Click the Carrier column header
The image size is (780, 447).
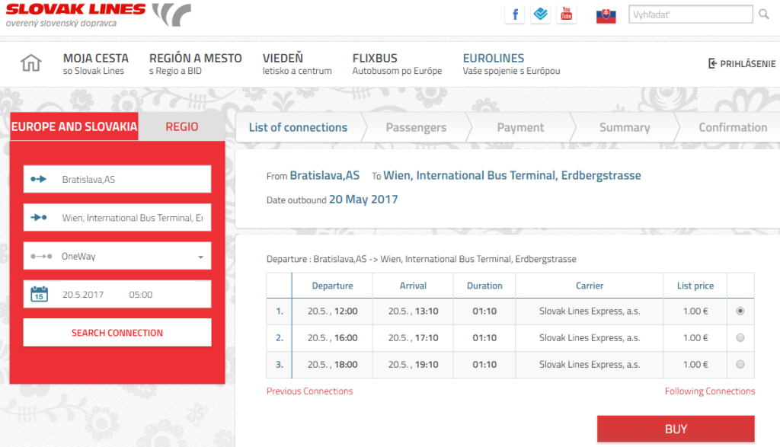pyautogui.click(x=590, y=286)
